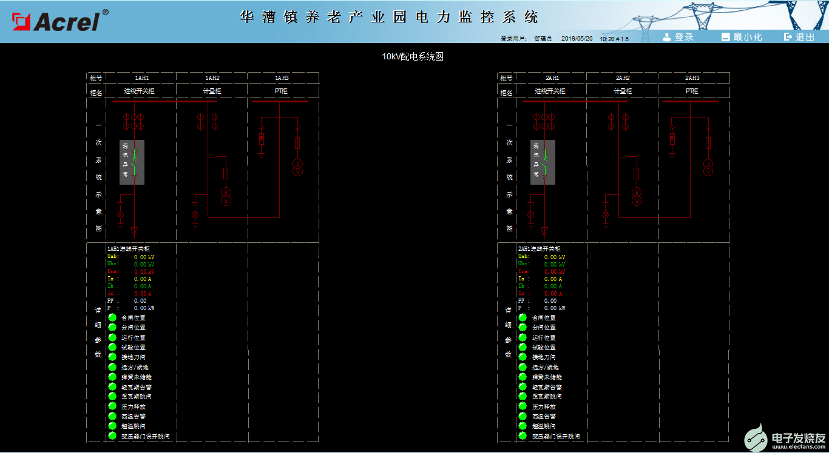Click the 2AH1 远方/就地 indicator light
This screenshot has width=829, height=453.
[523, 367]
